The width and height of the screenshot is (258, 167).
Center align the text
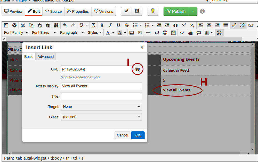[209, 25]
